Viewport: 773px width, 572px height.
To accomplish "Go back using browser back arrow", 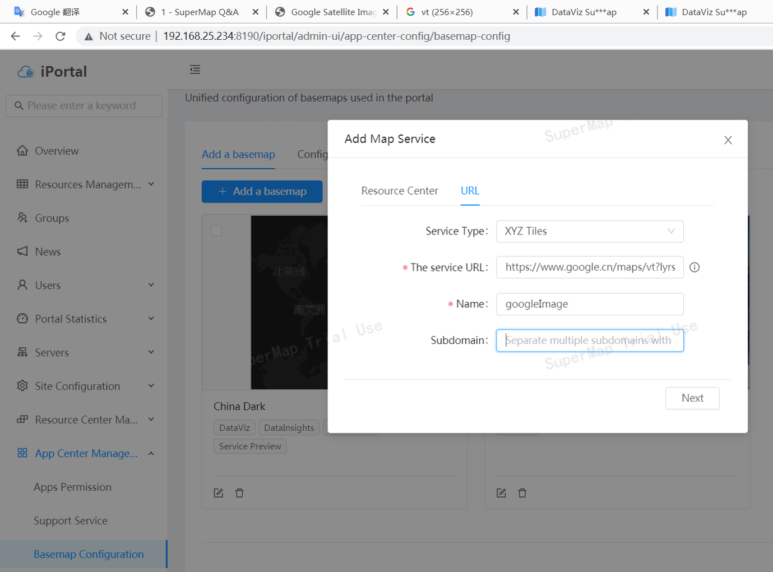I will coord(15,36).
